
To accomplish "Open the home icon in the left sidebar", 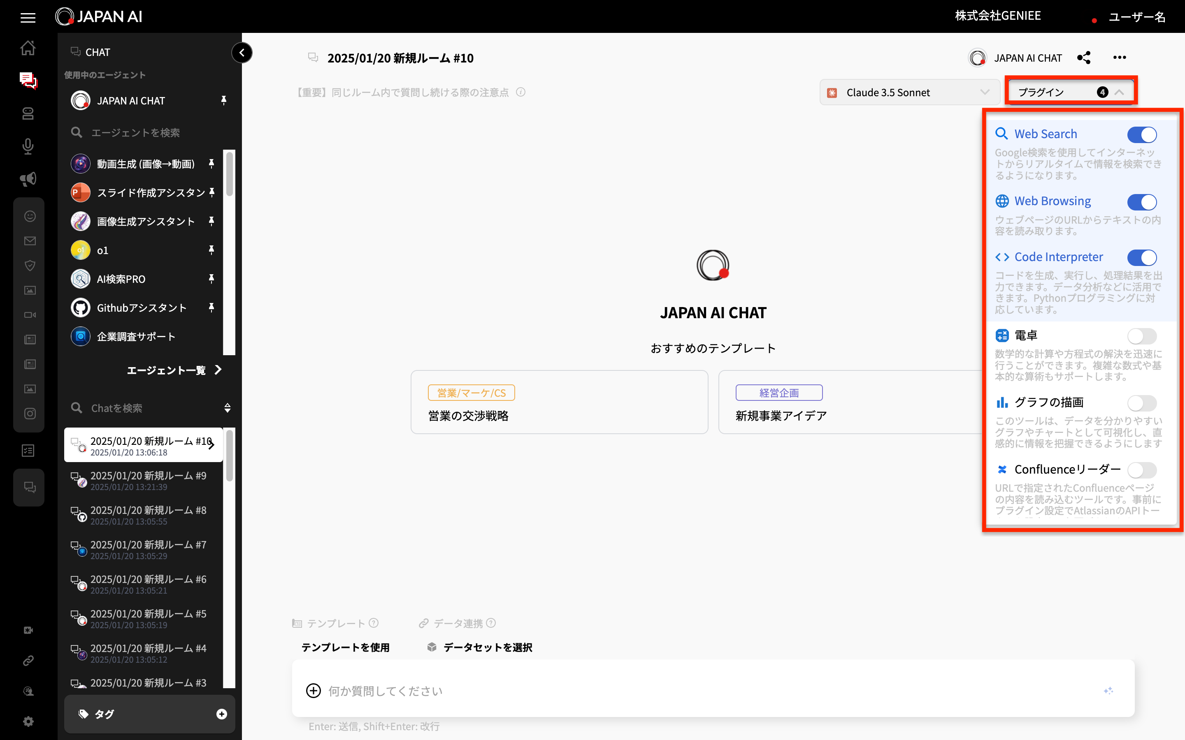I will coord(28,47).
